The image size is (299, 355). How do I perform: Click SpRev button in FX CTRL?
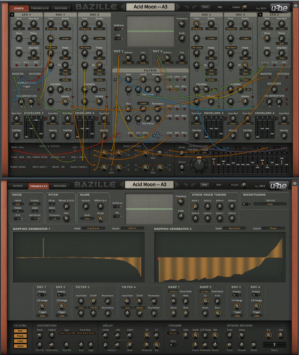20,346
